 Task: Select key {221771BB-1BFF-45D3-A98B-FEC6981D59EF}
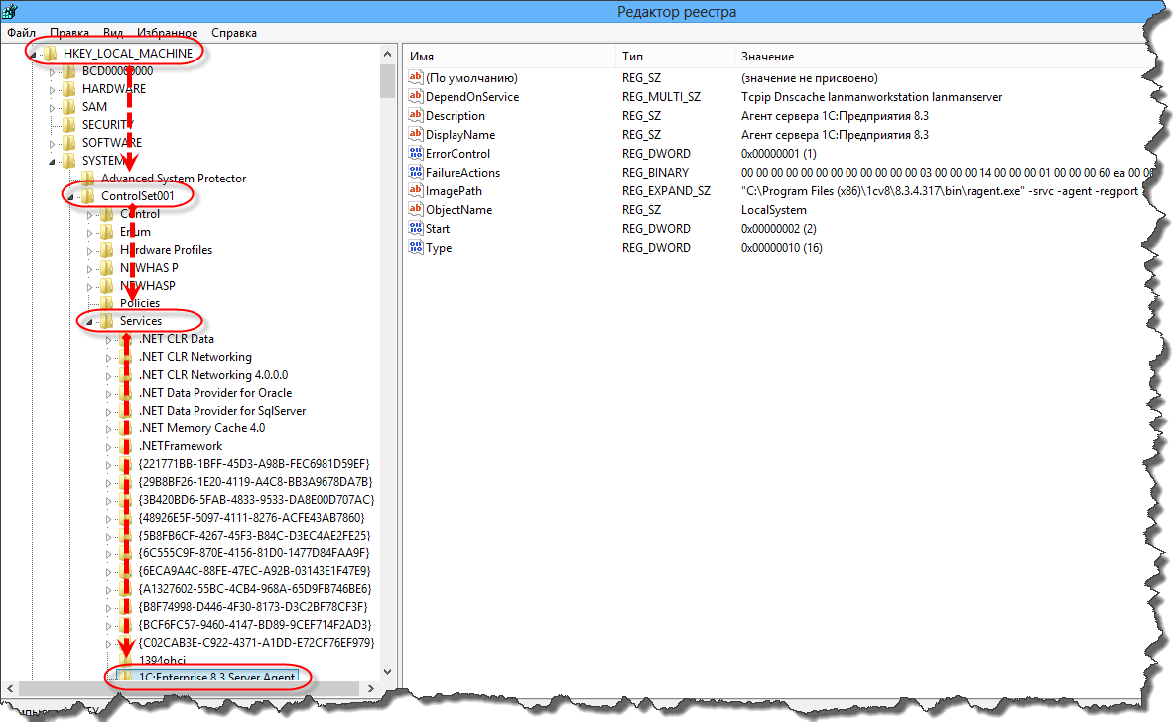coord(254,464)
